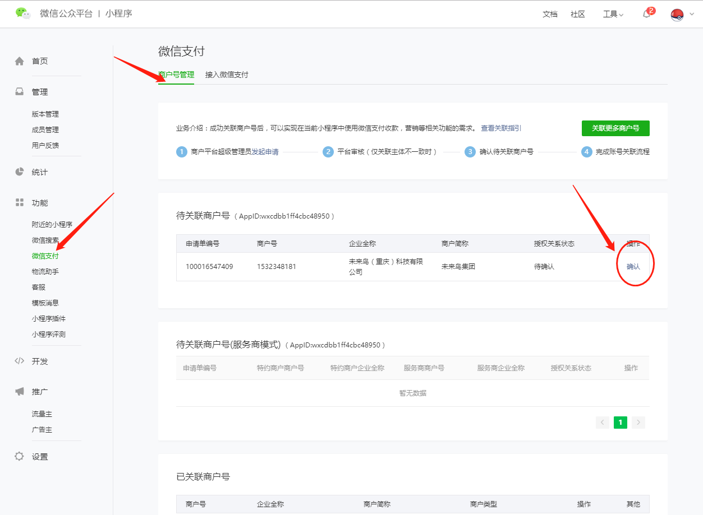Image resolution: width=703 pixels, height=515 pixels.
Task: Click the megaphone icon beside 推广
Action: point(20,391)
